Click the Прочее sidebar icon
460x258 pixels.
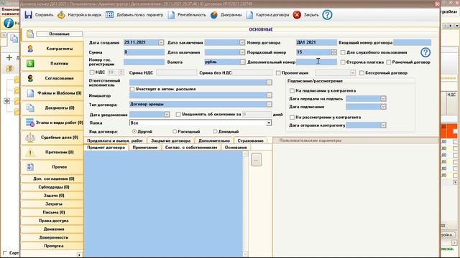(x=30, y=167)
